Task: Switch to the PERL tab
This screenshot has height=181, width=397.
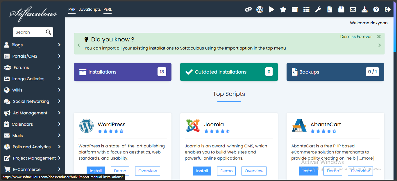Action: pyautogui.click(x=108, y=10)
